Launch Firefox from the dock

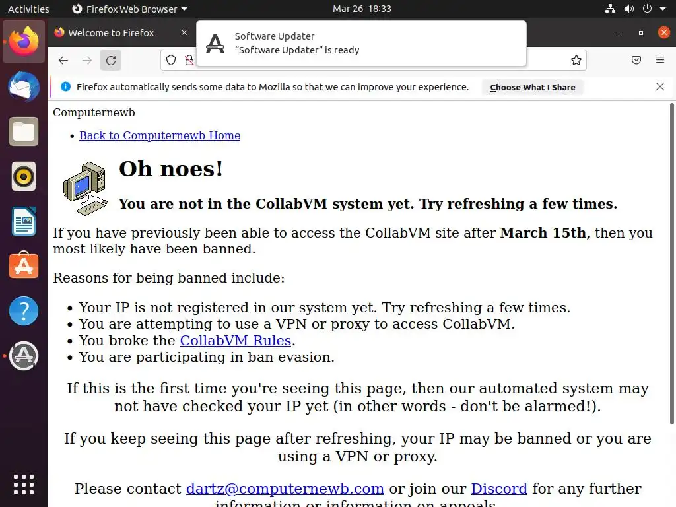pos(24,42)
